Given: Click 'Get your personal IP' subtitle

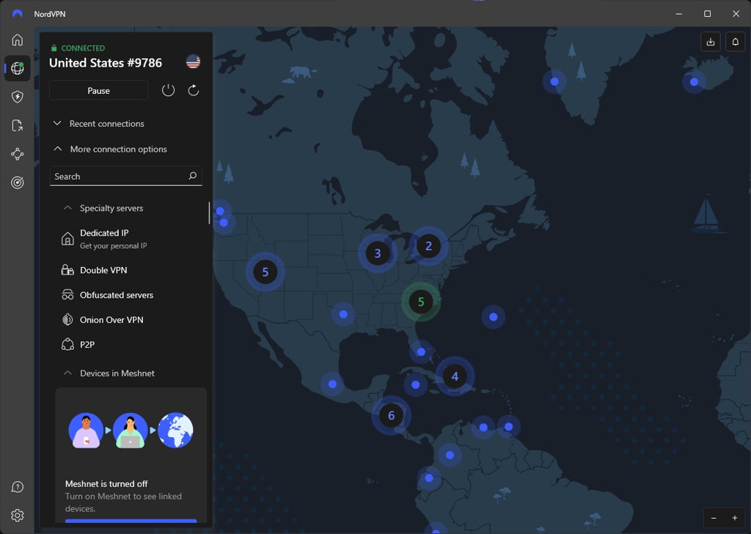Looking at the screenshot, I should 114,246.
